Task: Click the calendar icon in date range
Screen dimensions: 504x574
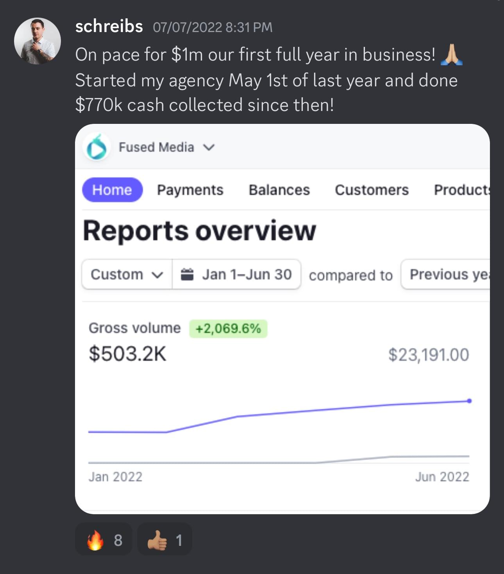Action: click(x=187, y=275)
